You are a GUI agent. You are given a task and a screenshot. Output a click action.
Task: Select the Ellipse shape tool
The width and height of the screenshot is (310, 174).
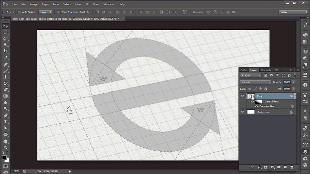point(5,134)
